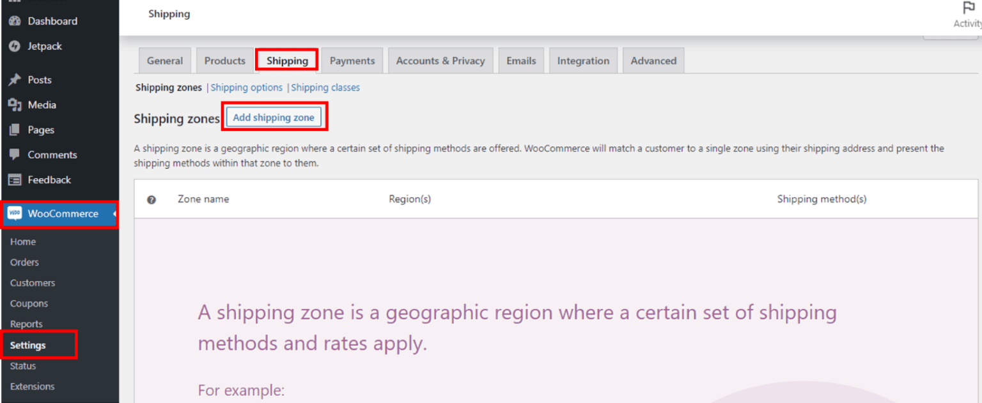Select the Emails settings tab

click(x=521, y=60)
